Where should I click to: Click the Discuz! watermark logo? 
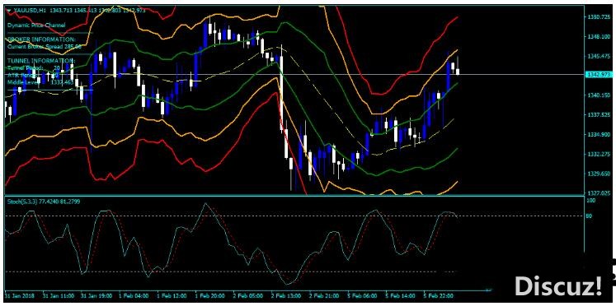tap(558, 285)
